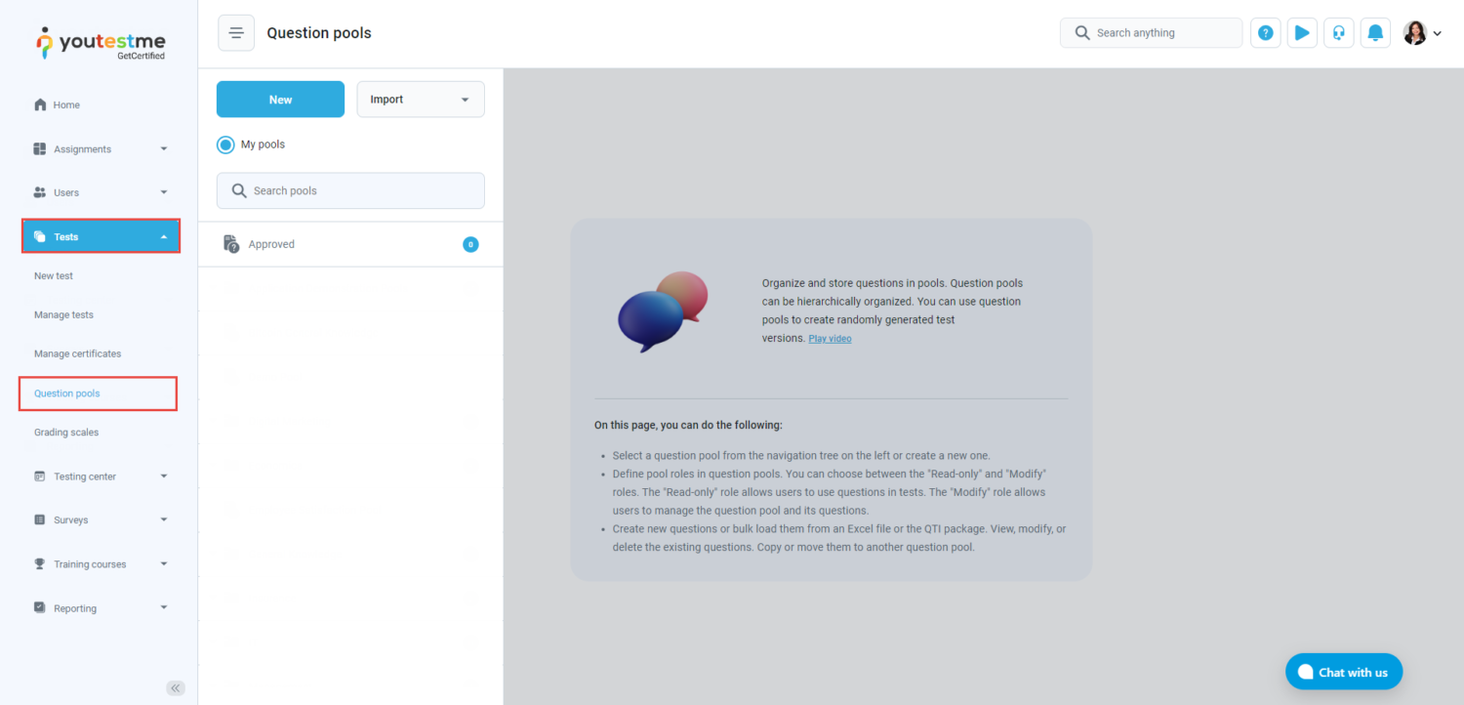The image size is (1464, 705).
Task: Open Chat with us button
Action: (x=1344, y=672)
